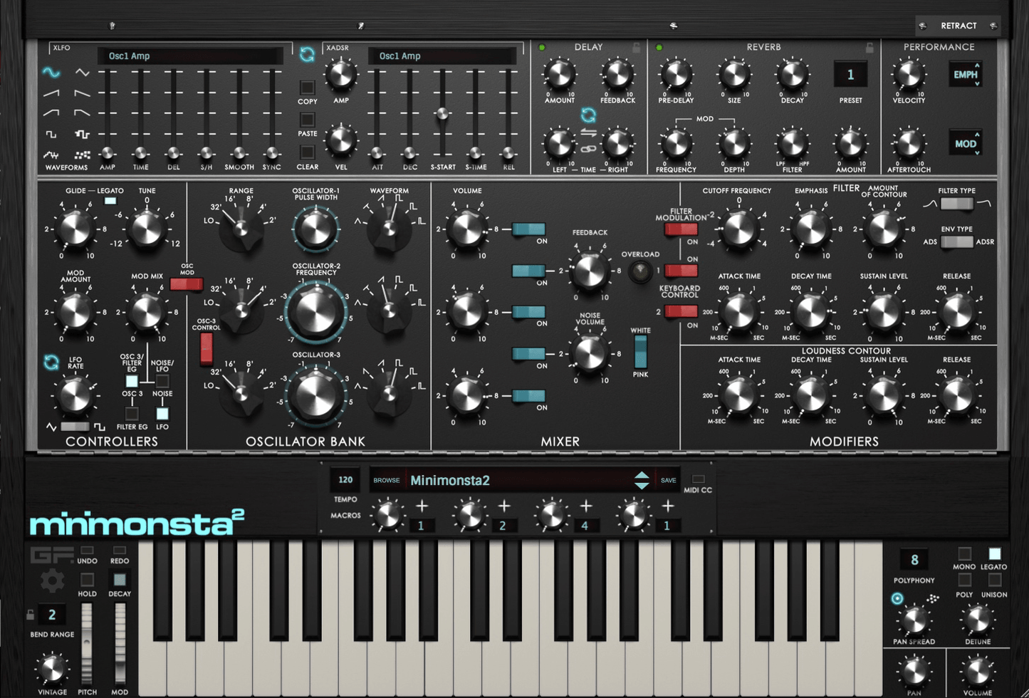Click the Minimonsta2 preset name display

tap(450, 481)
